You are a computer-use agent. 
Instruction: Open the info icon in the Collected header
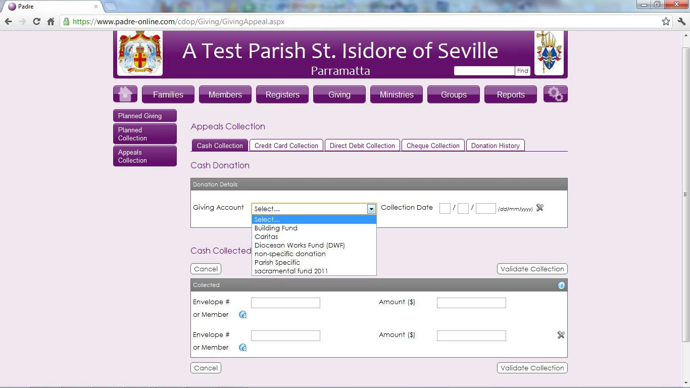[x=561, y=285]
